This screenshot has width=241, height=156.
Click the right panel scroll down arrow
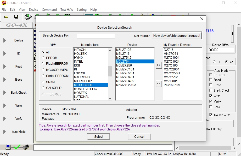pos(239,144)
